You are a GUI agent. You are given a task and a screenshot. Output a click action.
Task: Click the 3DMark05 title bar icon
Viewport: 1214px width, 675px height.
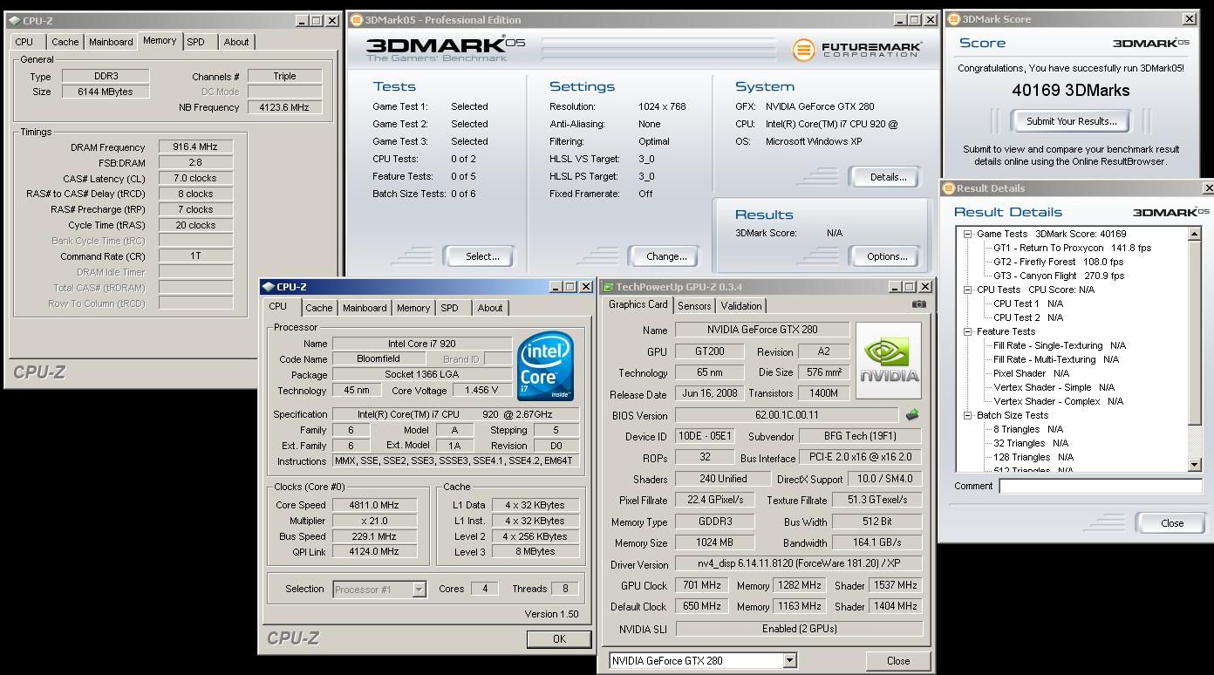(356, 20)
